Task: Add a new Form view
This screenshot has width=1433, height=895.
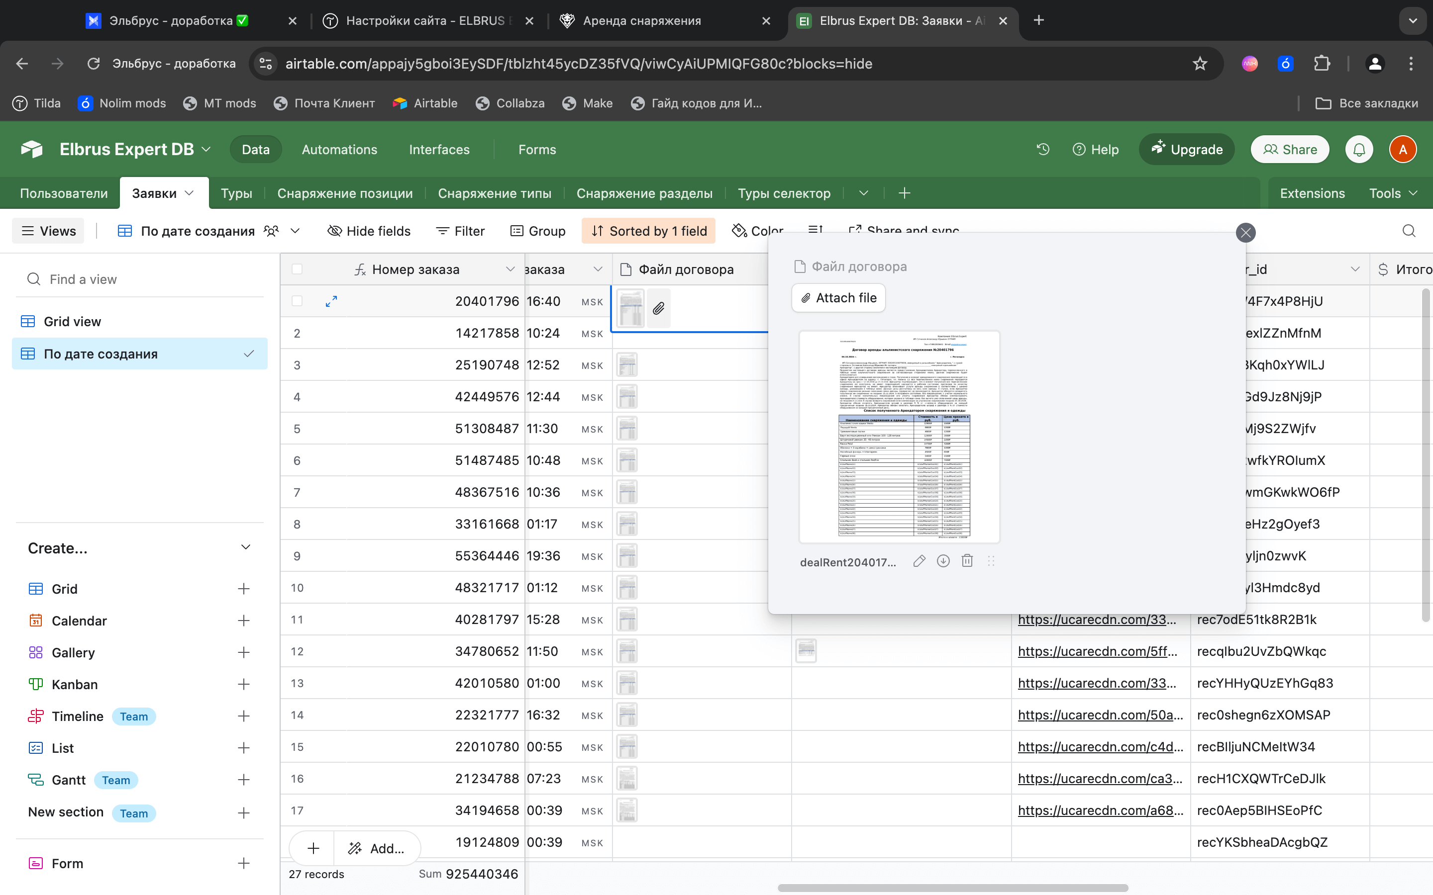Action: [243, 863]
